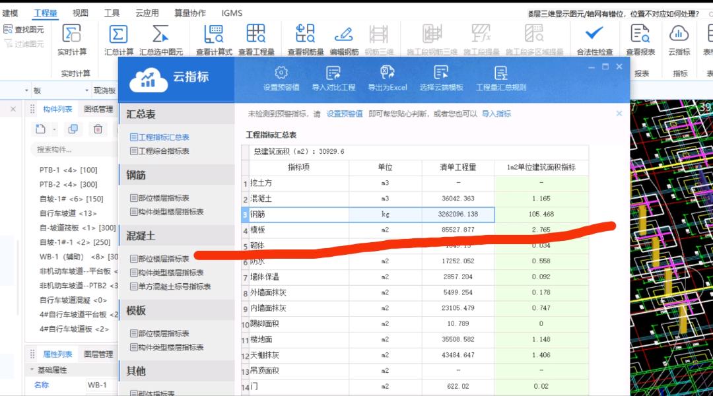
Task: Open 查看报表 icon
Action: [x=640, y=34]
